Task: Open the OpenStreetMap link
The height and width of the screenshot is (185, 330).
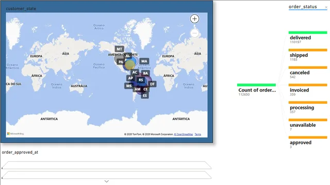Action: point(184,134)
